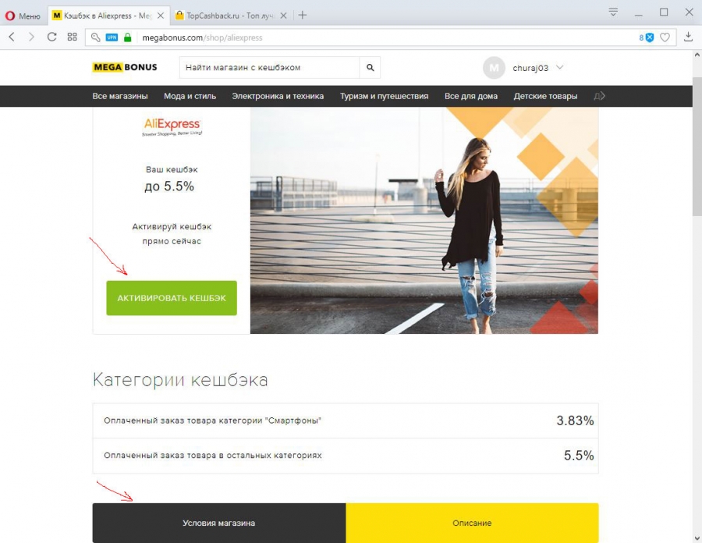Reload the page with the refresh icon
702x543 pixels.
click(52, 37)
